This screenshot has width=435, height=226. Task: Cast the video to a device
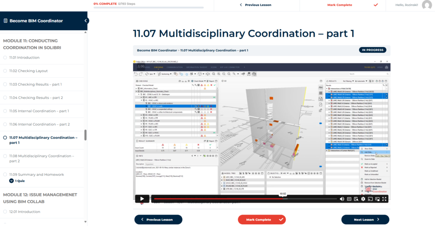370,199
